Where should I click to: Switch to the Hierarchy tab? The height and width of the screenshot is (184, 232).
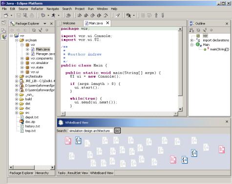click(42, 173)
